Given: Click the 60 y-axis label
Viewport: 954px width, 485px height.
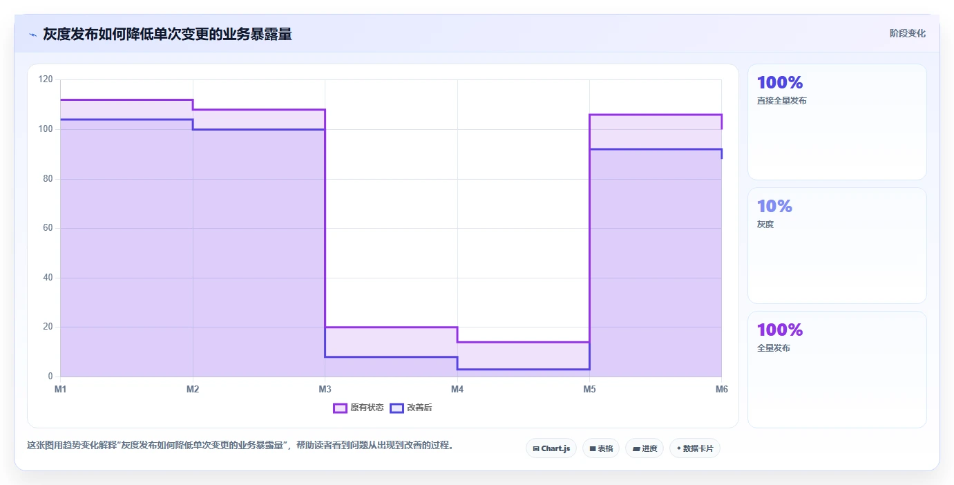Looking at the screenshot, I should point(48,228).
